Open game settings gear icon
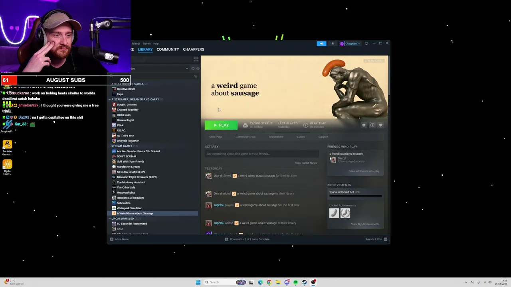 364,125
